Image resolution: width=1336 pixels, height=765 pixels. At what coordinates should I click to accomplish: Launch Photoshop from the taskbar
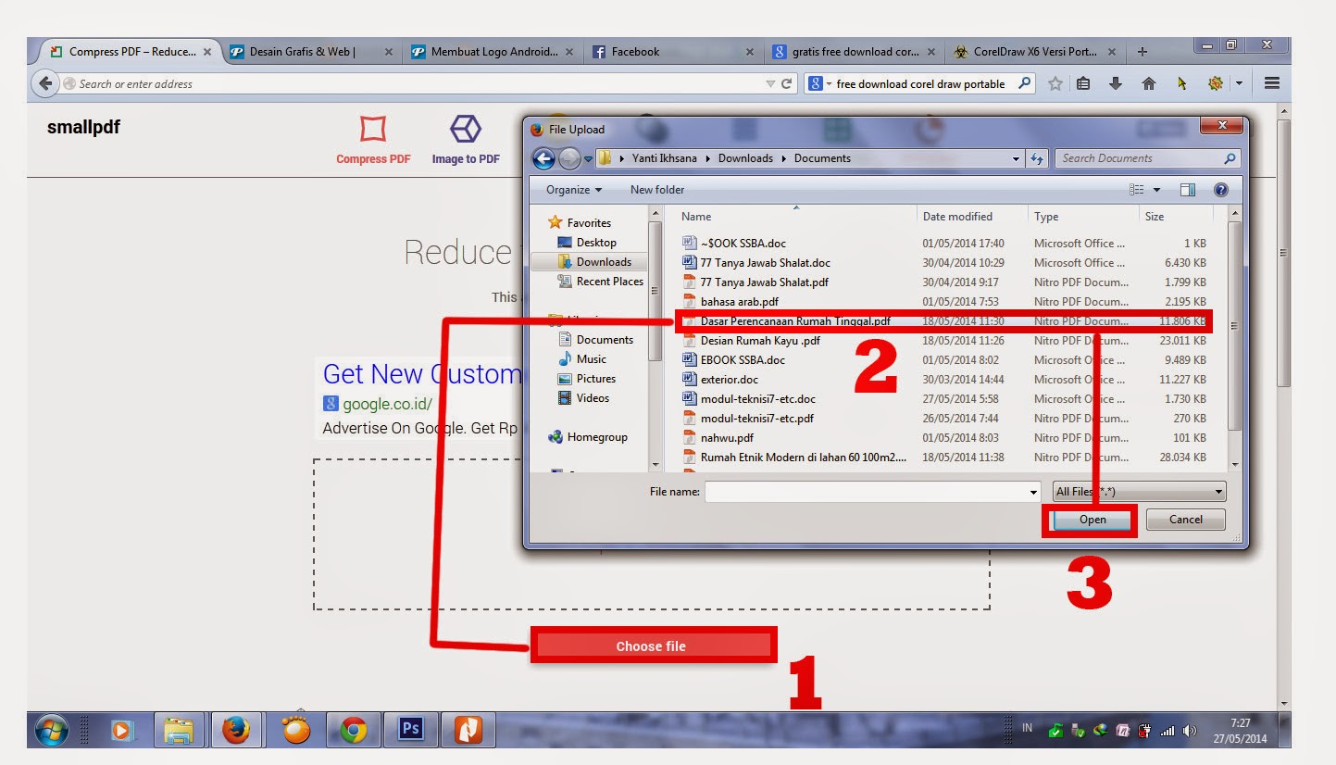tap(410, 730)
